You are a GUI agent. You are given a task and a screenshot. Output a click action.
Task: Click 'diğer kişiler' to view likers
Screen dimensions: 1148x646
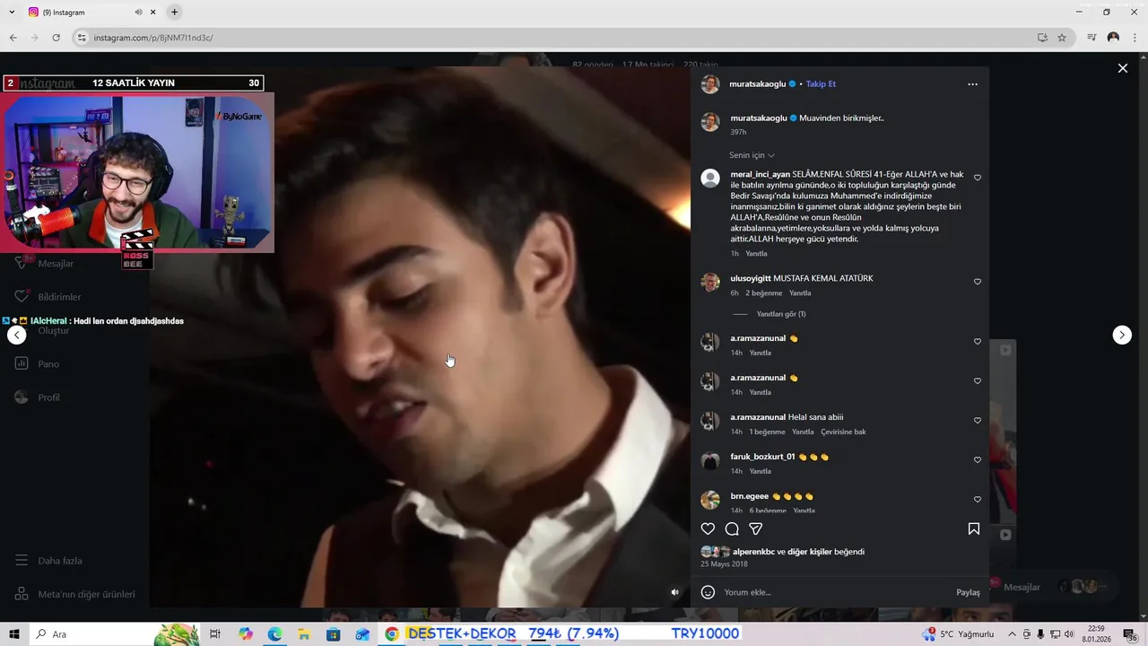pyautogui.click(x=810, y=552)
